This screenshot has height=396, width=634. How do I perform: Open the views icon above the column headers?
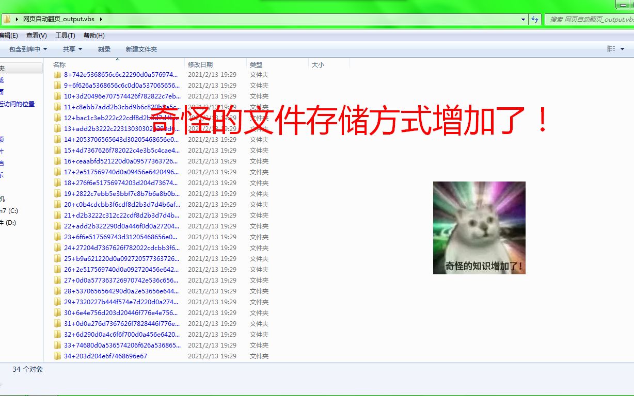pyautogui.click(x=611, y=49)
